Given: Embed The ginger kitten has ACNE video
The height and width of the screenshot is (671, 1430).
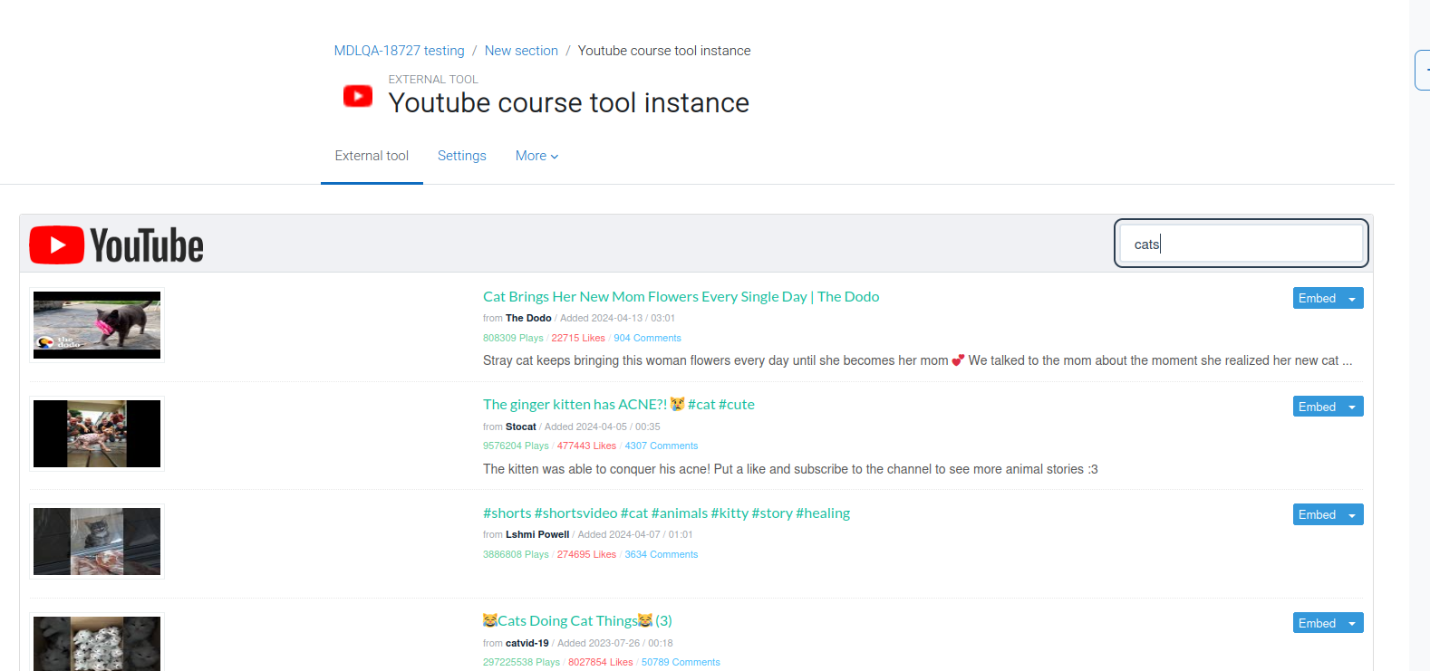Looking at the screenshot, I should [1318, 407].
